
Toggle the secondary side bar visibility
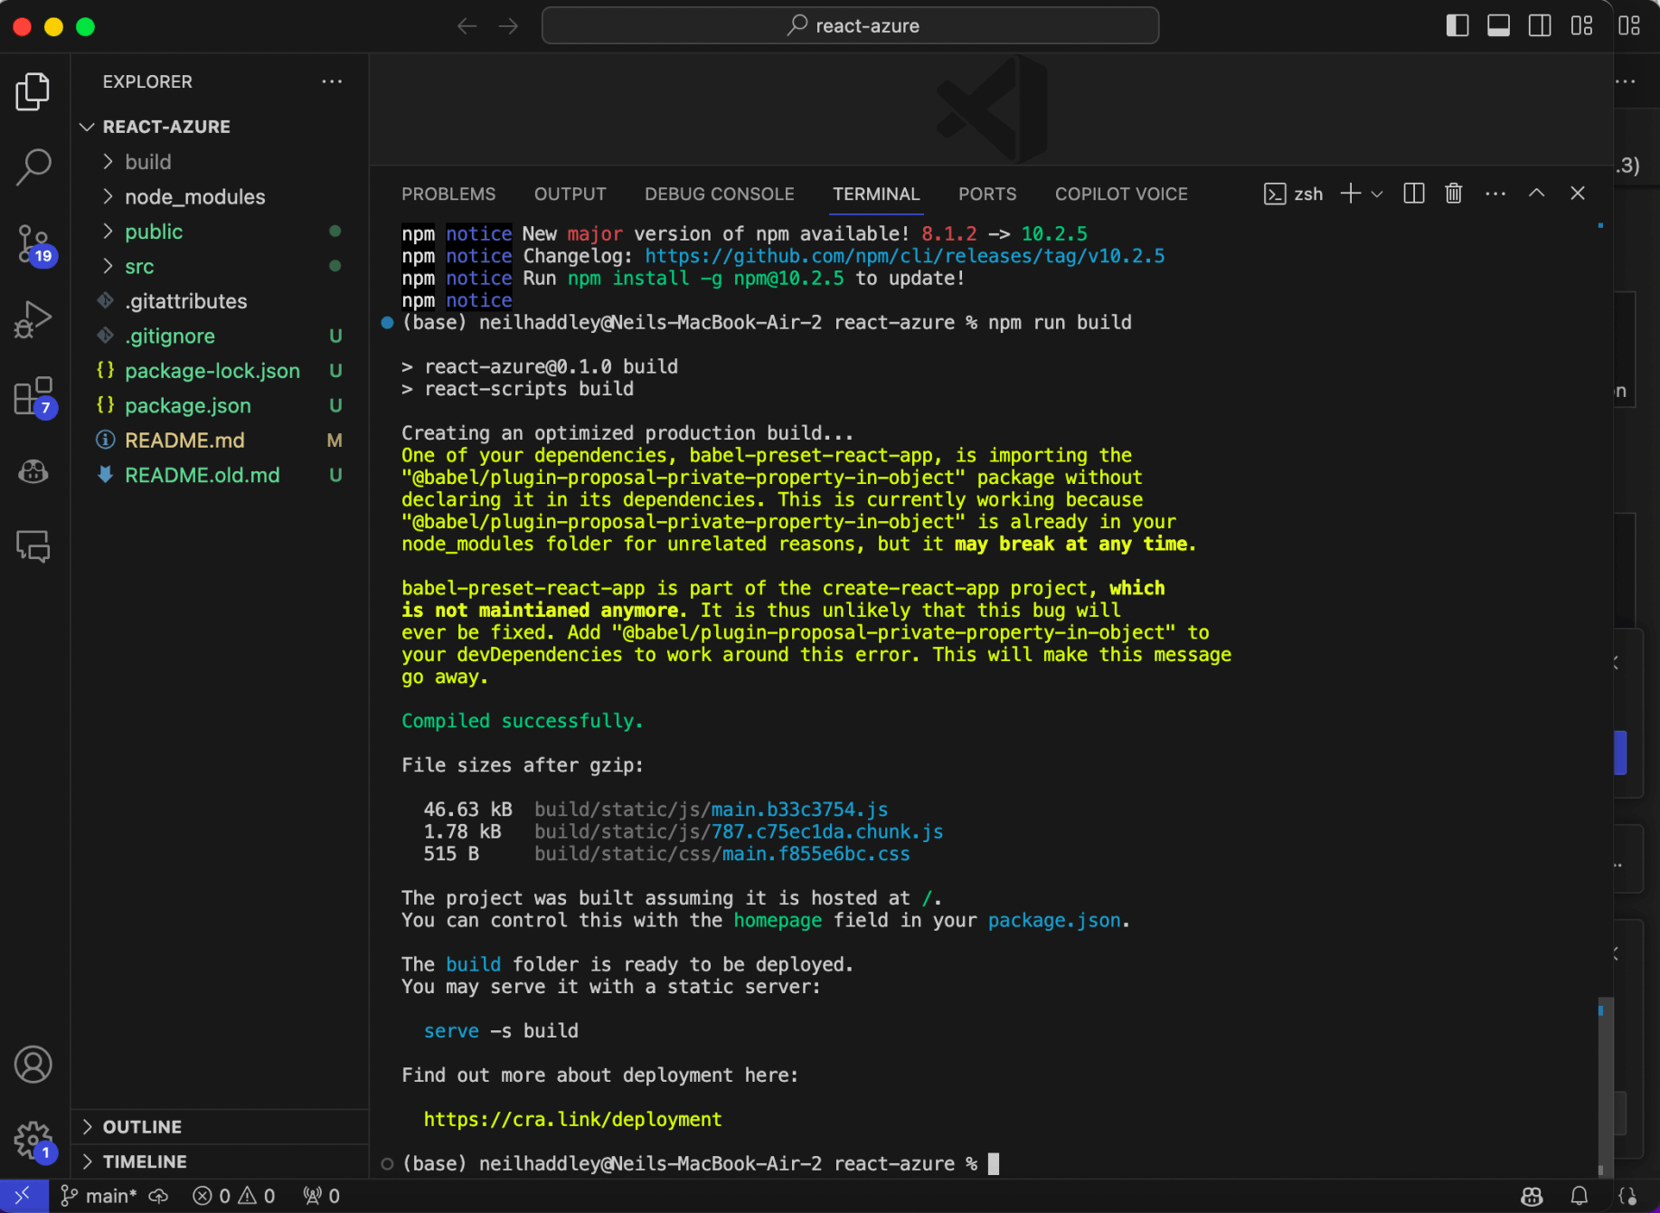coord(1540,25)
